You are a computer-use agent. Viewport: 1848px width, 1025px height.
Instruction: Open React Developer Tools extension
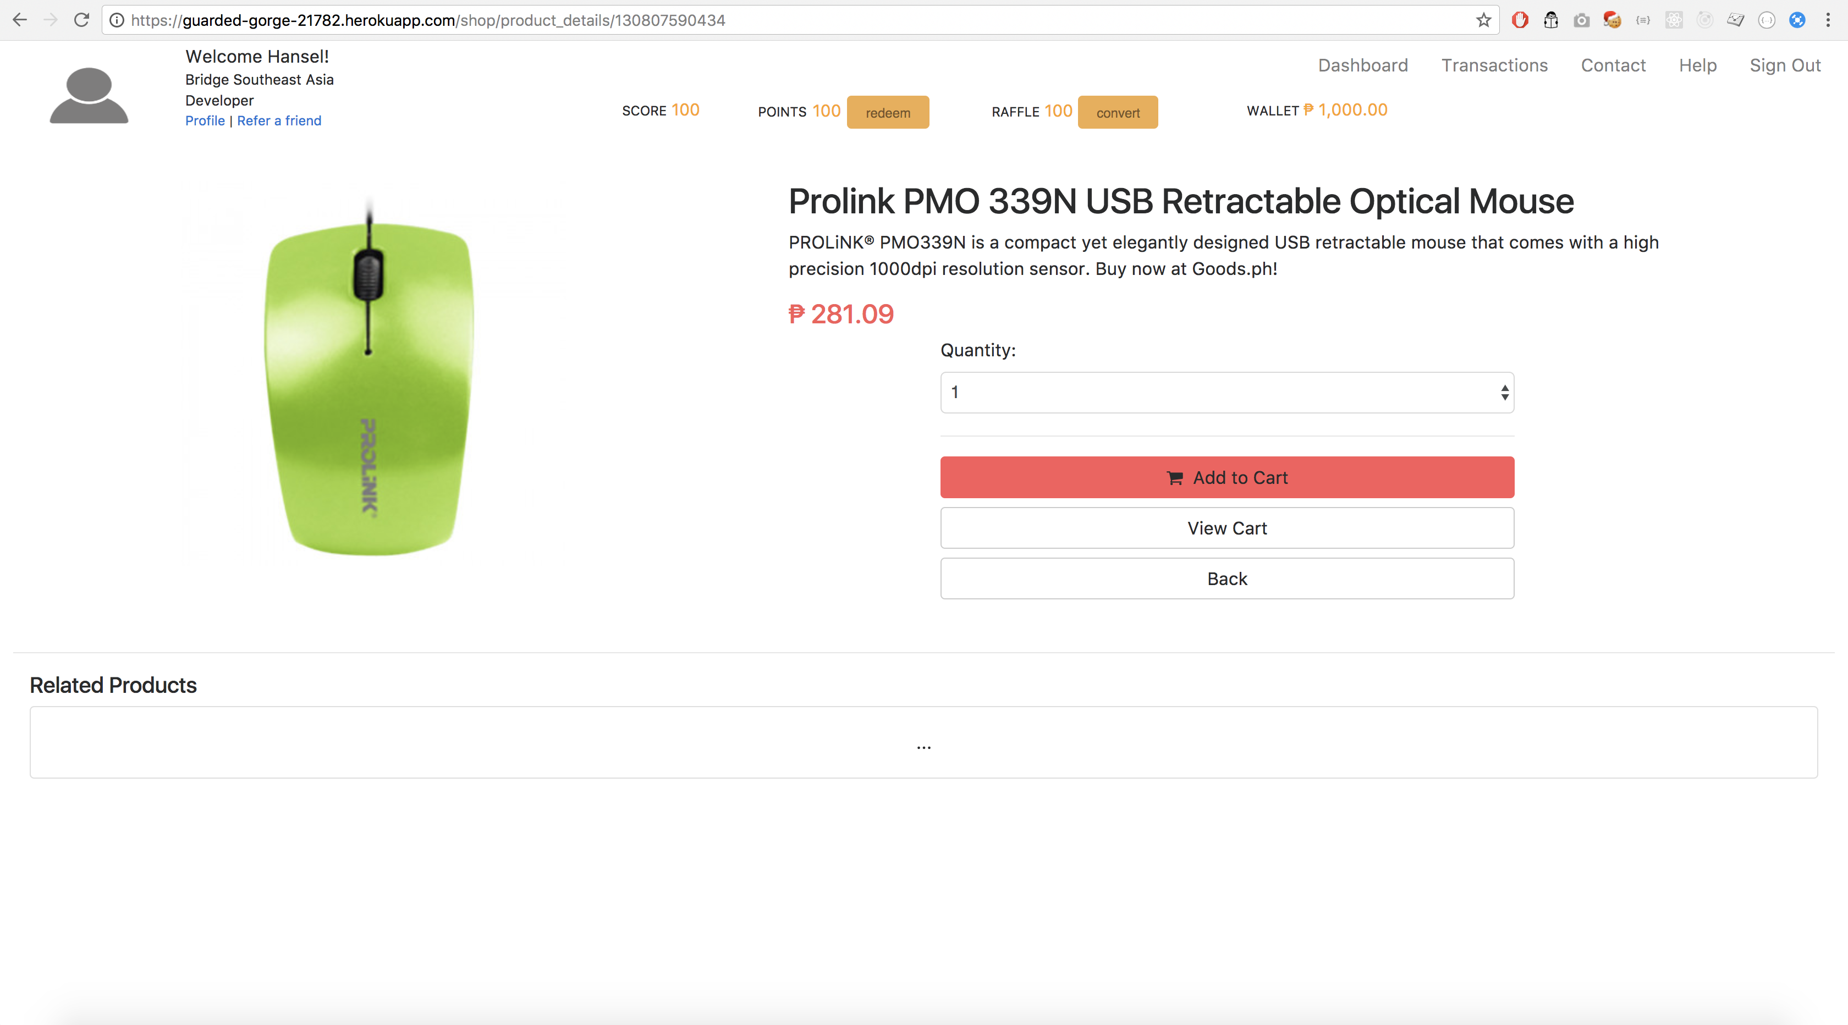coord(1674,20)
